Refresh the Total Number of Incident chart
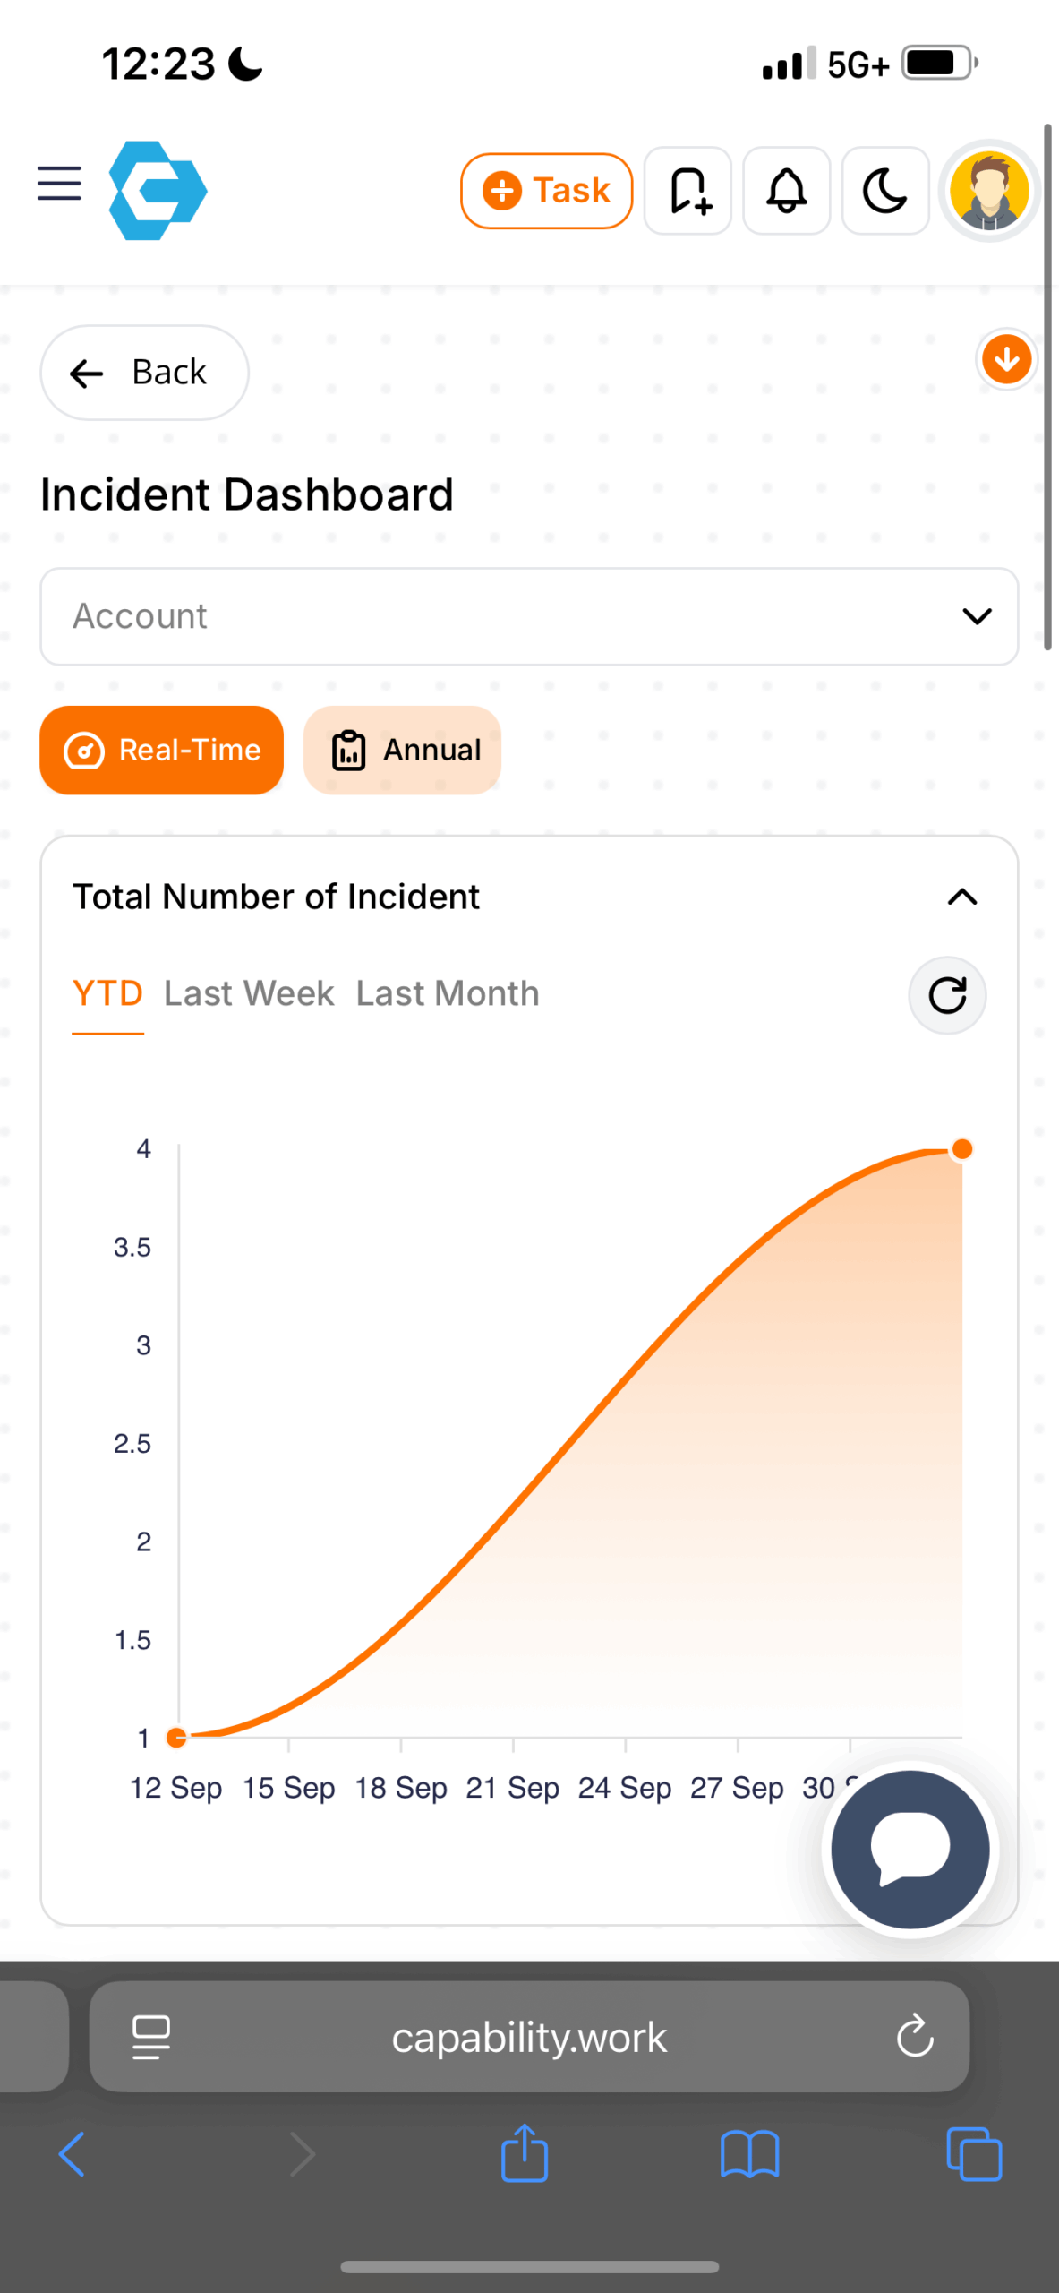Screen dimensions: 1059x2293 (947, 995)
